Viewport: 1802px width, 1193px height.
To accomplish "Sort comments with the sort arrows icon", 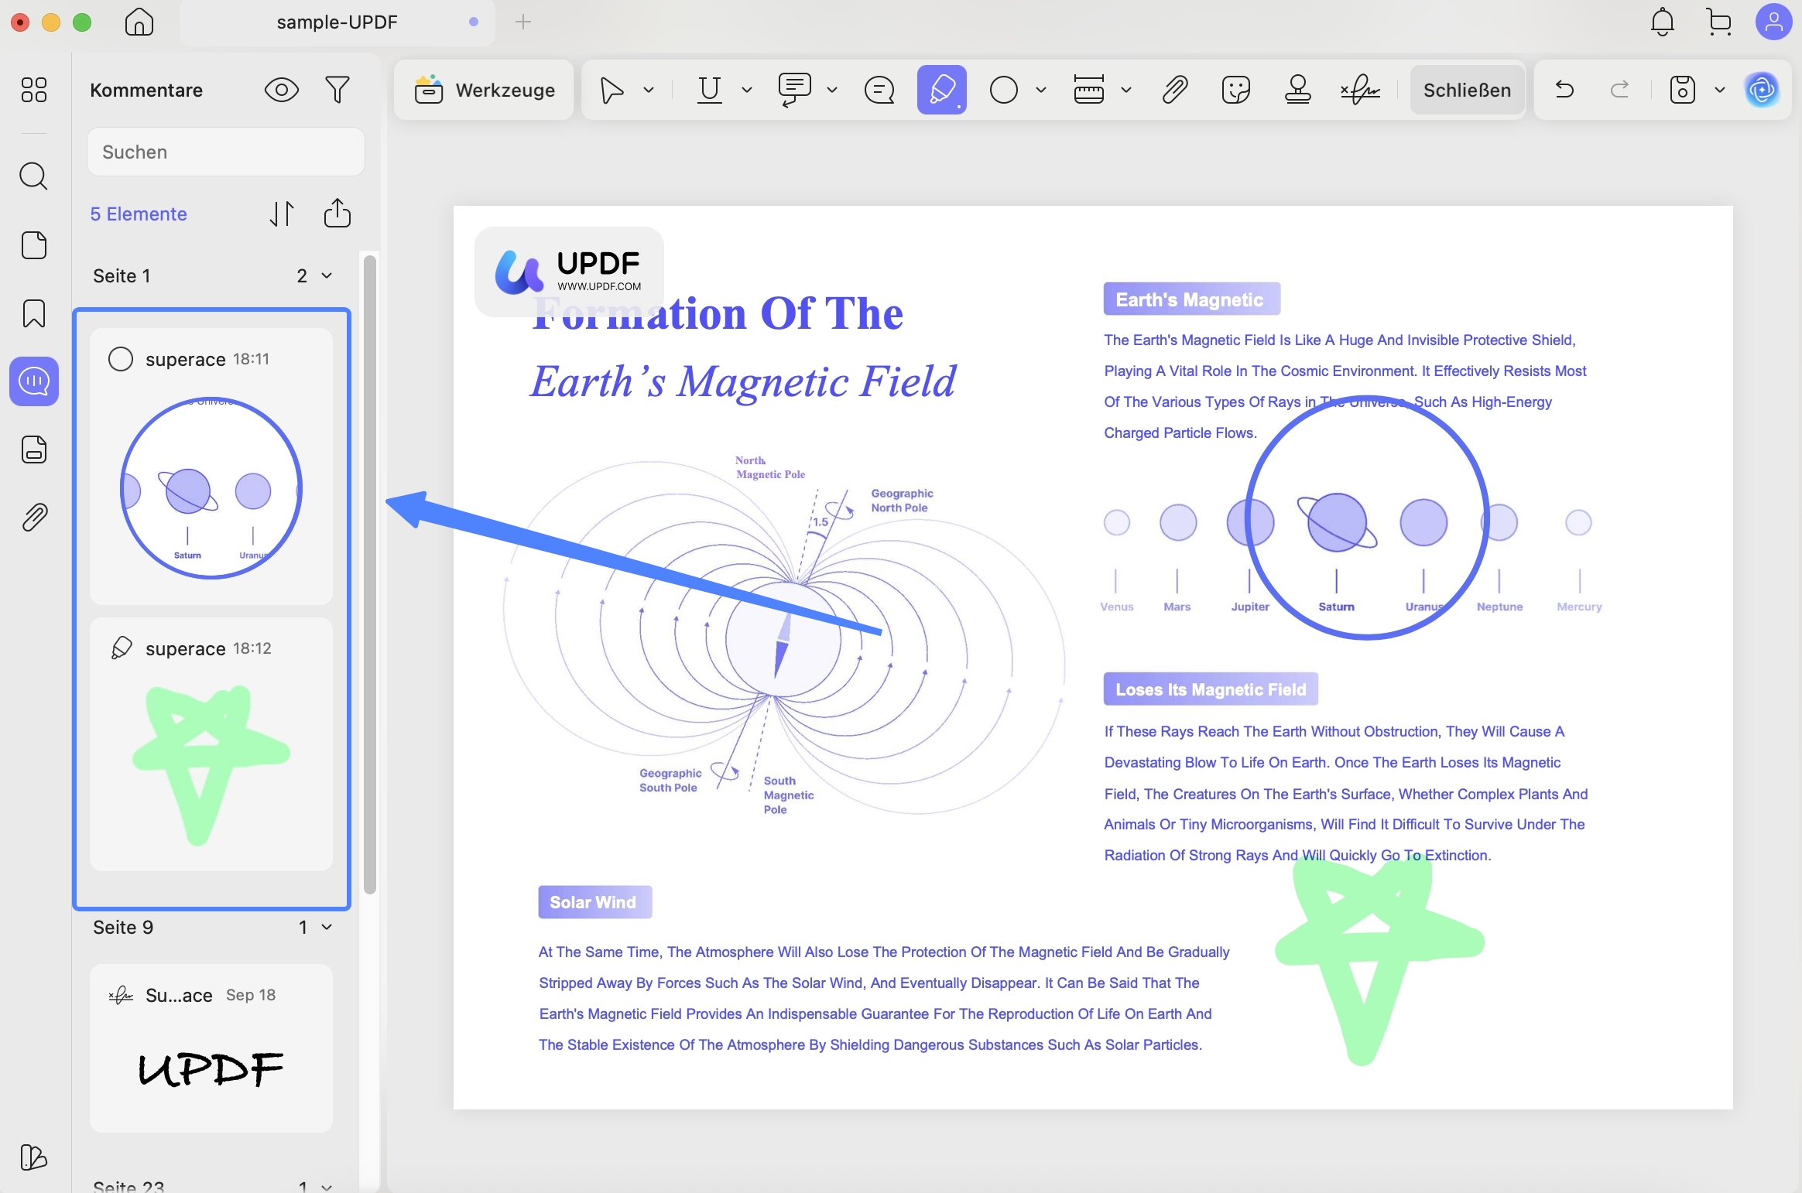I will click(x=282, y=214).
